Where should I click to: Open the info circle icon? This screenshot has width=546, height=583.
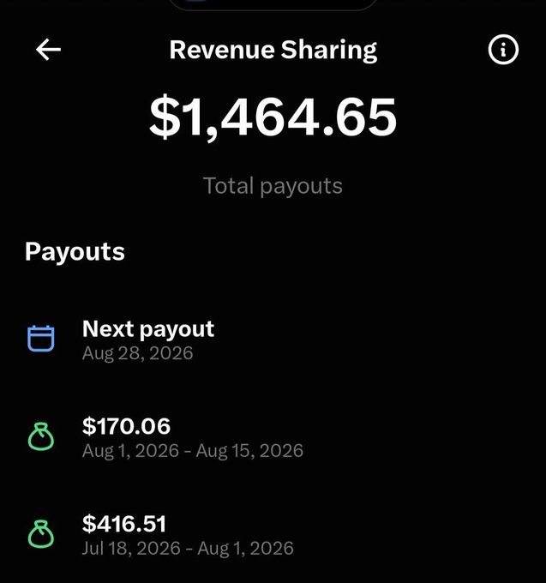pos(503,50)
